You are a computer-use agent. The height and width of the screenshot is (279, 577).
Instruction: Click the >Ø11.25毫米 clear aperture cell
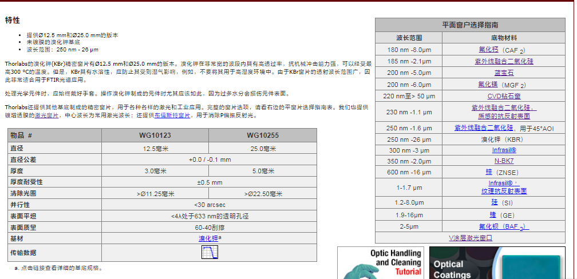155,194
